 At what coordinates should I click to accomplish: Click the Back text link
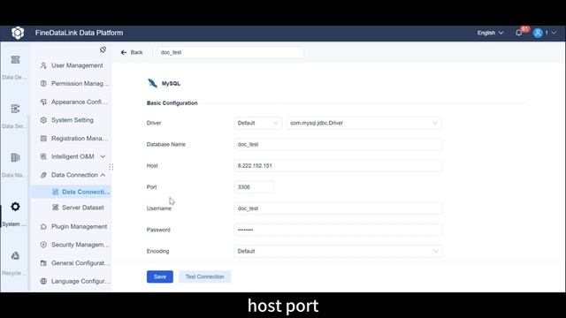click(x=136, y=53)
